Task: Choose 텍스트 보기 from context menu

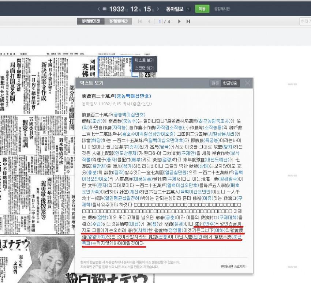Action: pyautogui.click(x=144, y=60)
